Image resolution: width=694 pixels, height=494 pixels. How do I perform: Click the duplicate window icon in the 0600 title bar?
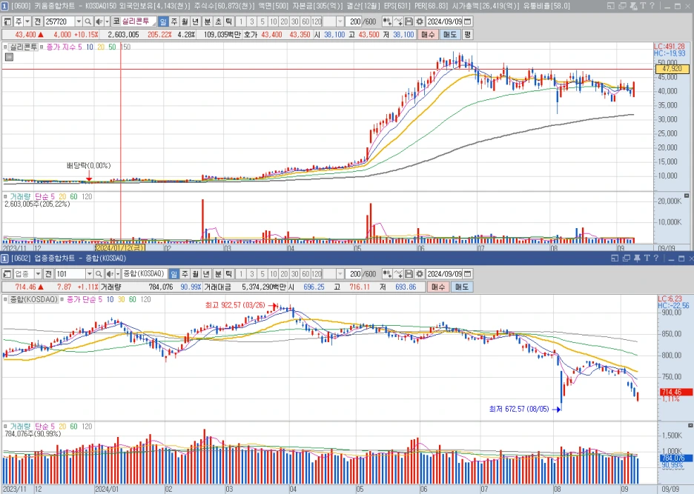click(x=622, y=6)
